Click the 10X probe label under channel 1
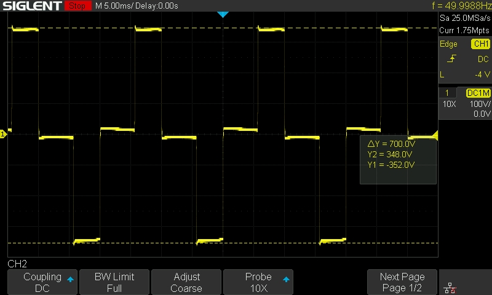492x295 pixels. [449, 104]
